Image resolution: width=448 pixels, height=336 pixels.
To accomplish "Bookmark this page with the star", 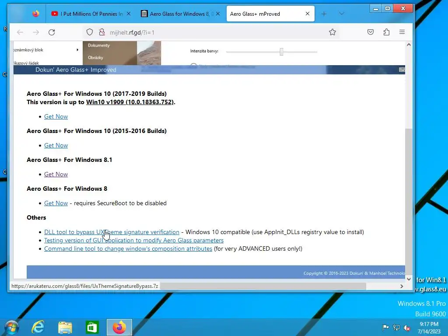I will [x=332, y=32].
